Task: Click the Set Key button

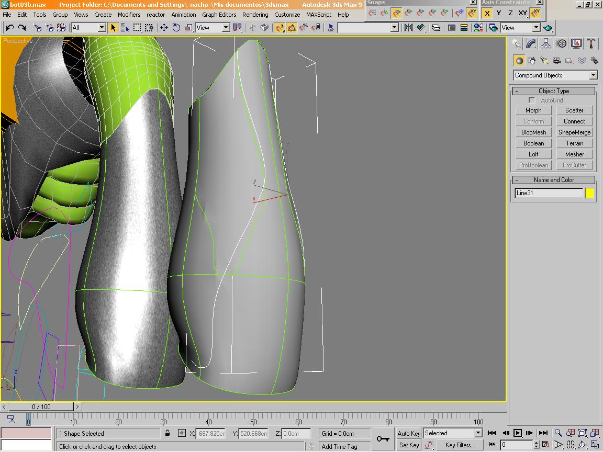Action: pyautogui.click(x=408, y=445)
